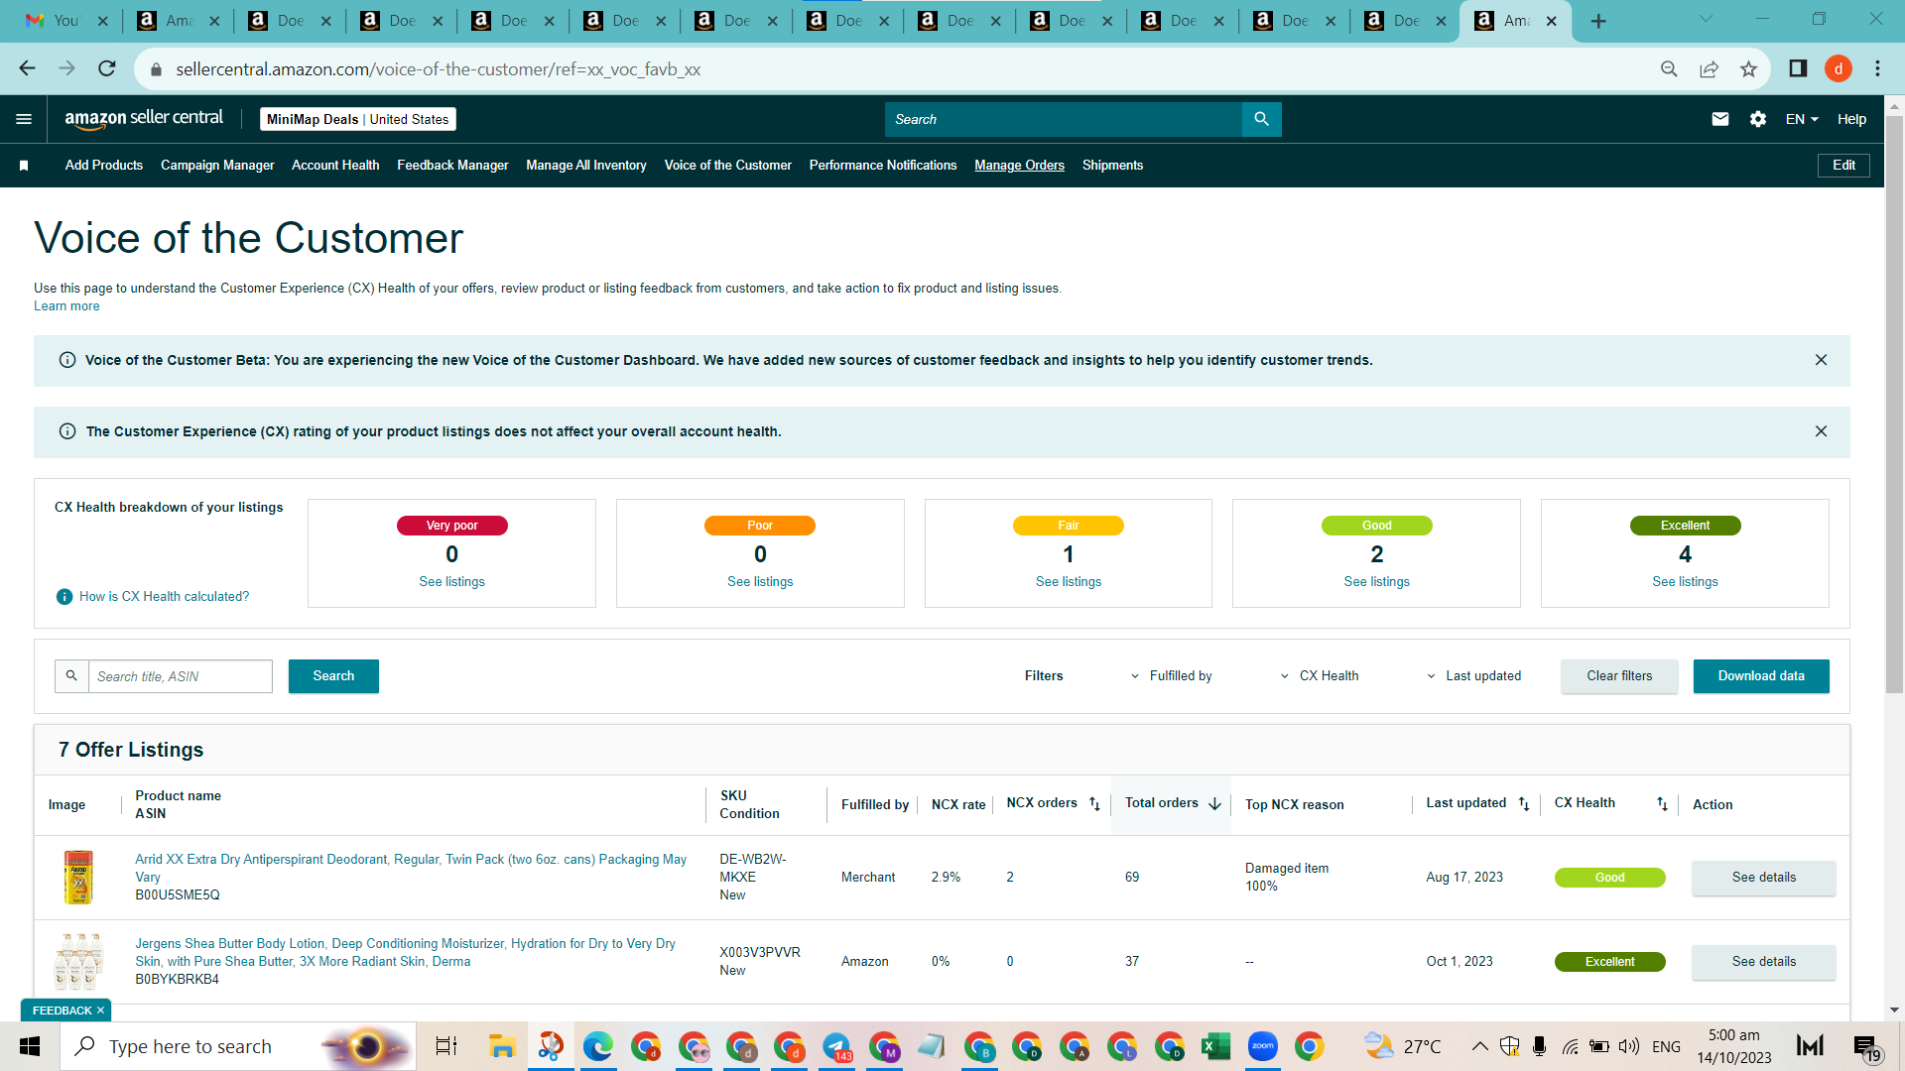Dismiss the CX rating account health banner
The width and height of the screenshot is (1905, 1071).
[1821, 431]
